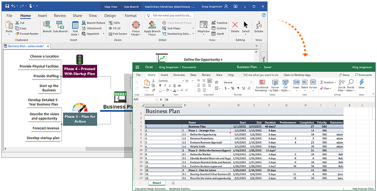The height and width of the screenshot is (191, 377).
Task: Click the Excel Copy icon in Clipboard group
Action: (153, 85)
